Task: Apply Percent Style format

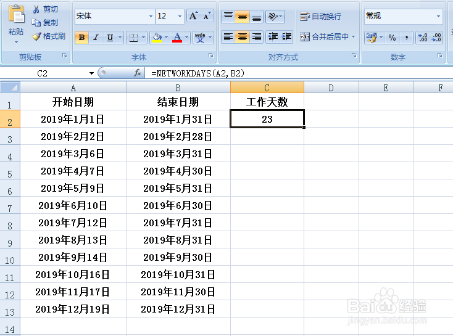Action: (392, 38)
